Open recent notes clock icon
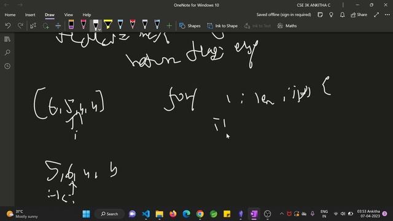 7,66
